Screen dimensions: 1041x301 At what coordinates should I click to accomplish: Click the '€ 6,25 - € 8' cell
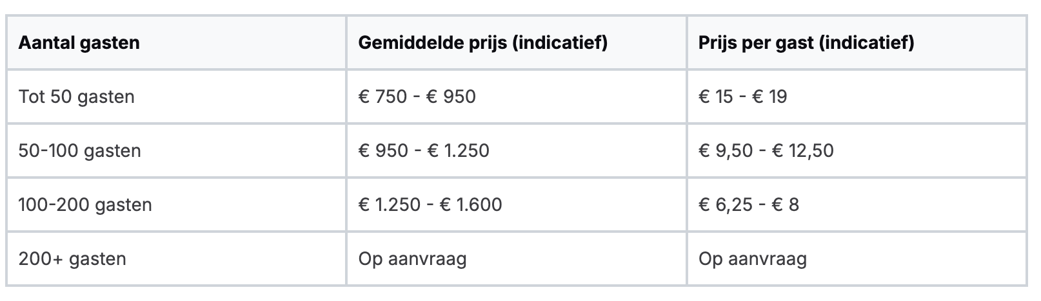748,205
